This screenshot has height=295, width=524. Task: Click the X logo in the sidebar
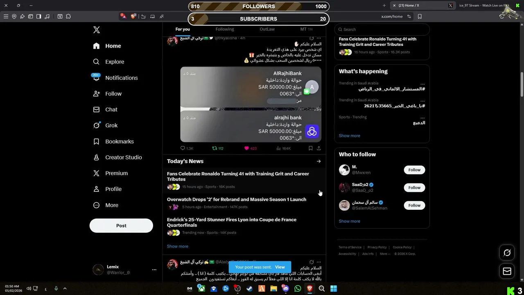click(x=97, y=30)
